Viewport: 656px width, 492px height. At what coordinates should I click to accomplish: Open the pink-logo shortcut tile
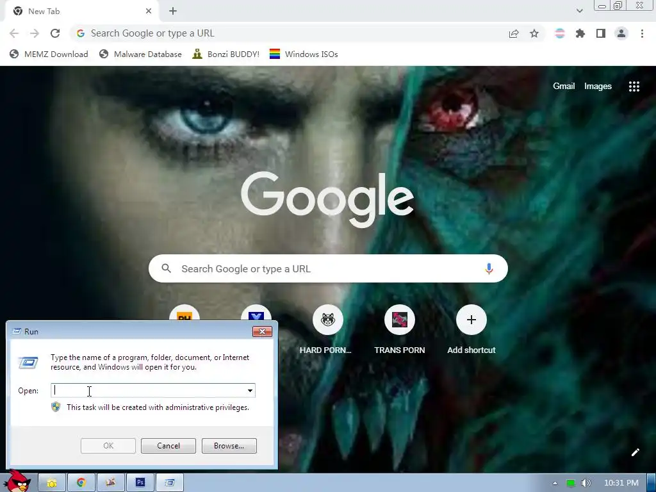point(400,320)
